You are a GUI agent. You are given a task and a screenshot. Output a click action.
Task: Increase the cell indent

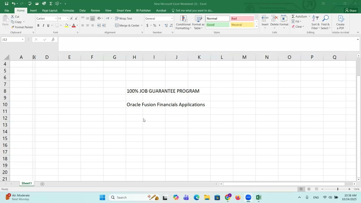point(104,25)
